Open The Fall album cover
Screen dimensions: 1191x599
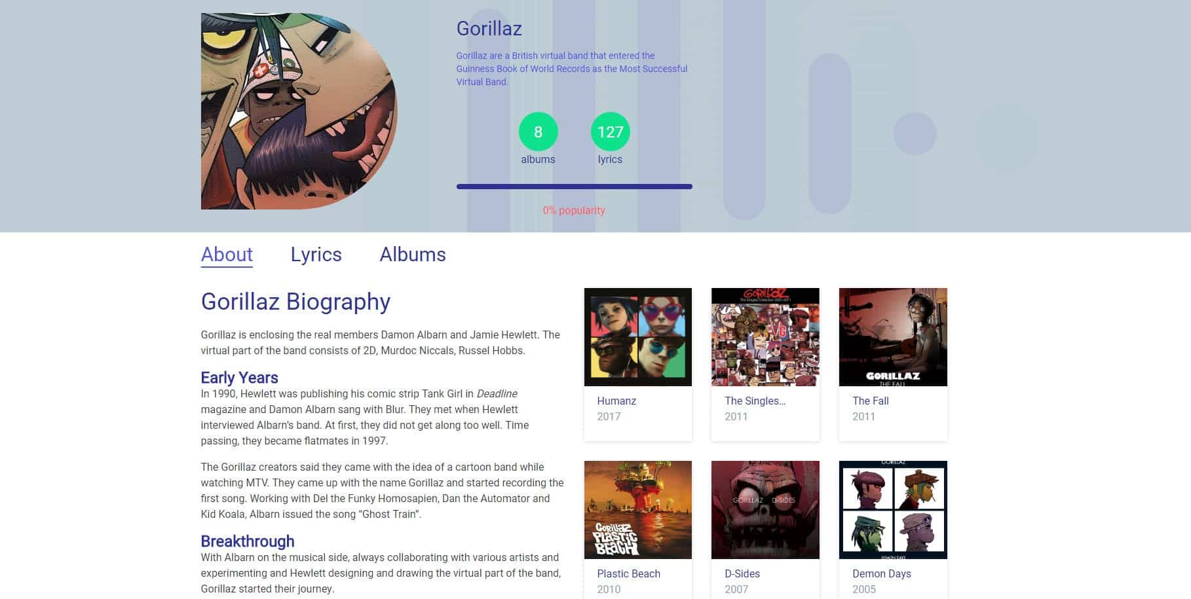(x=893, y=337)
